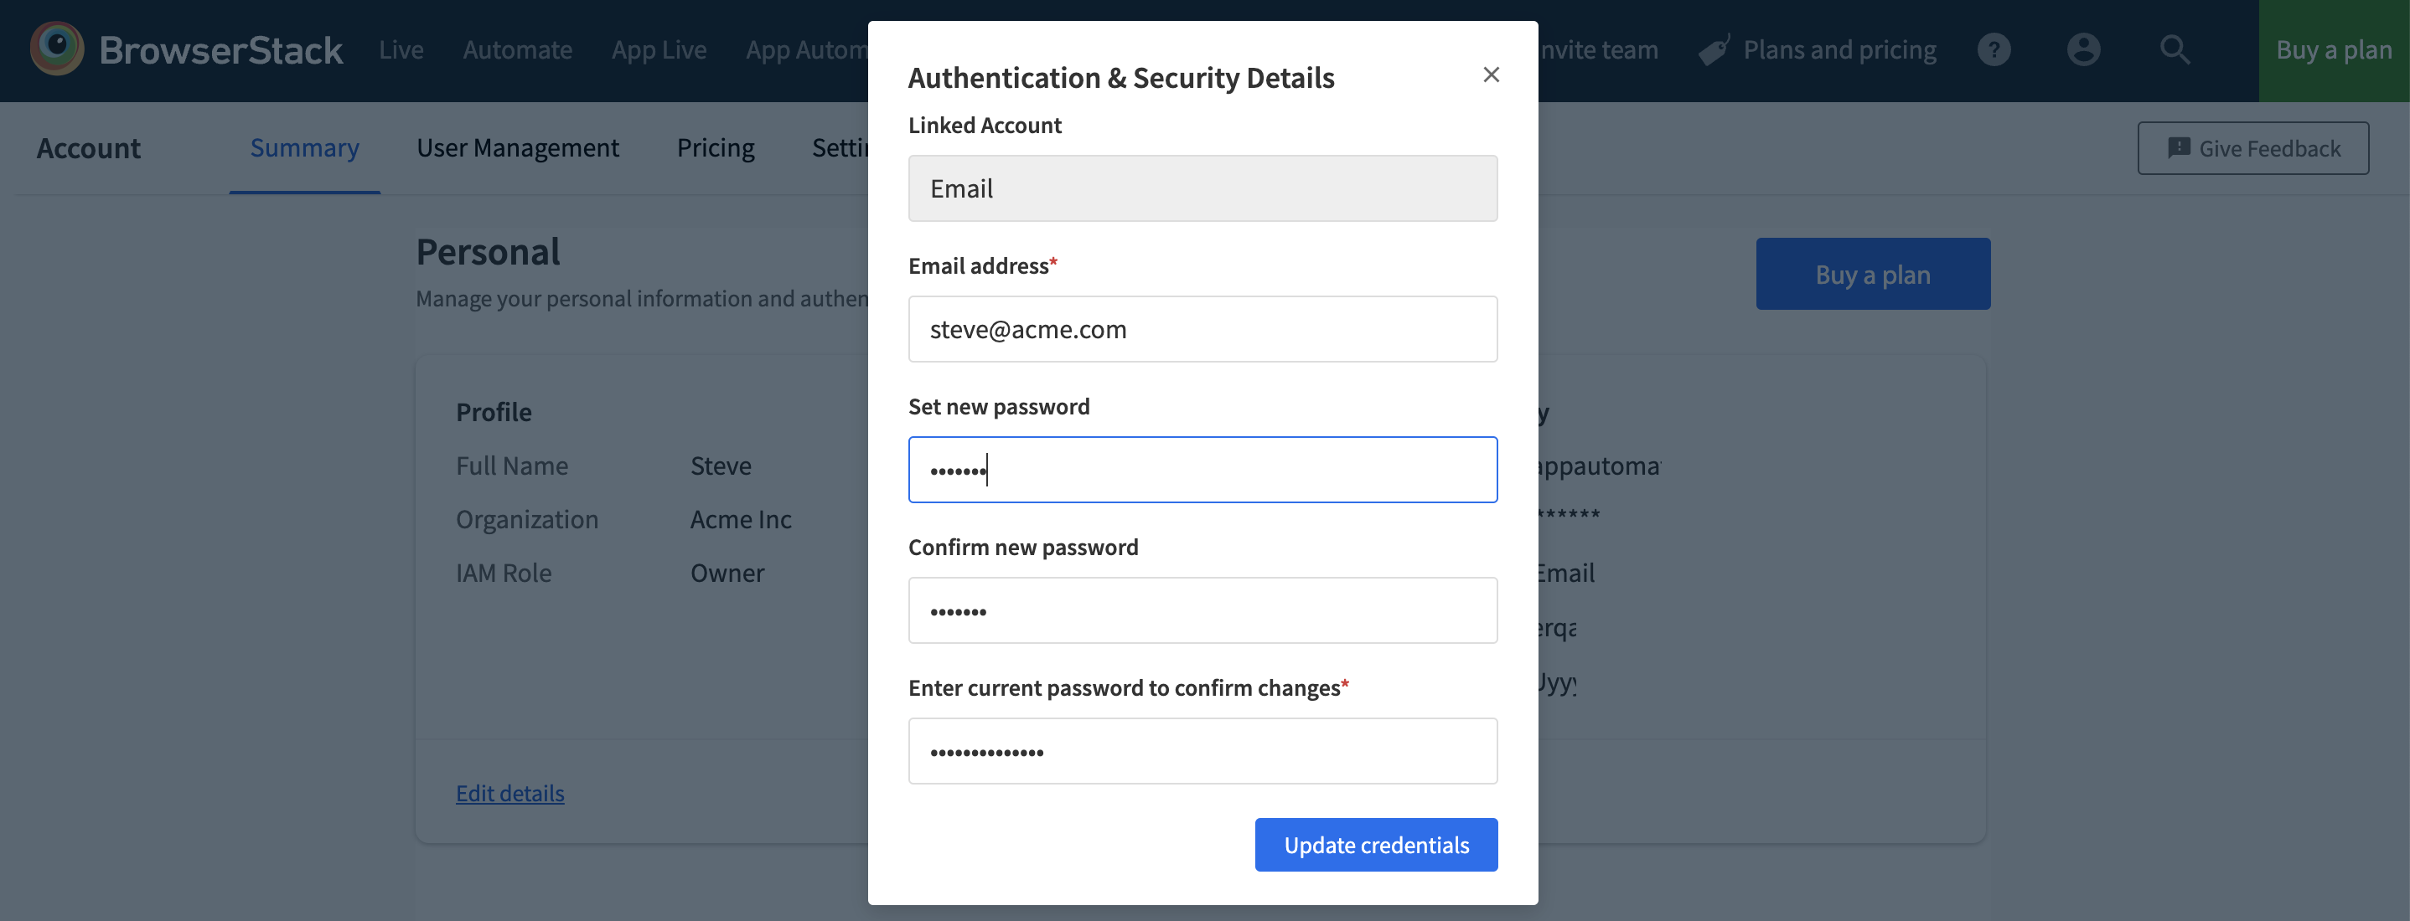2410x921 pixels.
Task: Open the Automate menu item
Action: (517, 49)
